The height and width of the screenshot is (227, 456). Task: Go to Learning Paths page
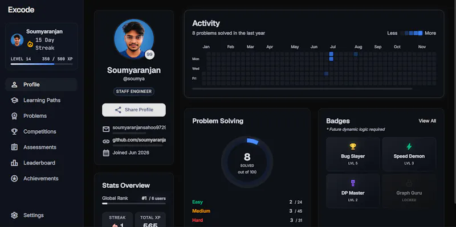(41, 101)
